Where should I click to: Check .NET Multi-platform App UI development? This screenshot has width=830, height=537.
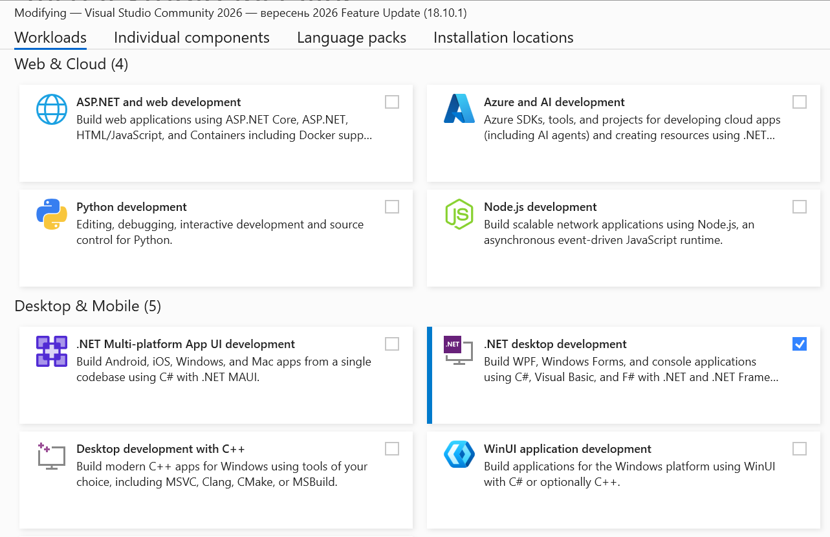coord(392,344)
